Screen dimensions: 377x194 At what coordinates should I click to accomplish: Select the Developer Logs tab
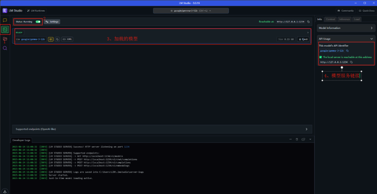[21, 140]
